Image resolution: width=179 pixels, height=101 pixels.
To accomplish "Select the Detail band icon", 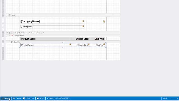I will [10, 15].
